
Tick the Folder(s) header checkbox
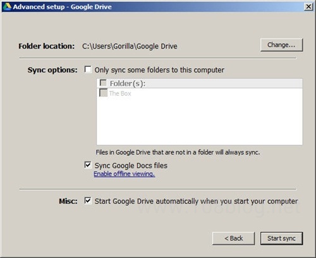103,83
